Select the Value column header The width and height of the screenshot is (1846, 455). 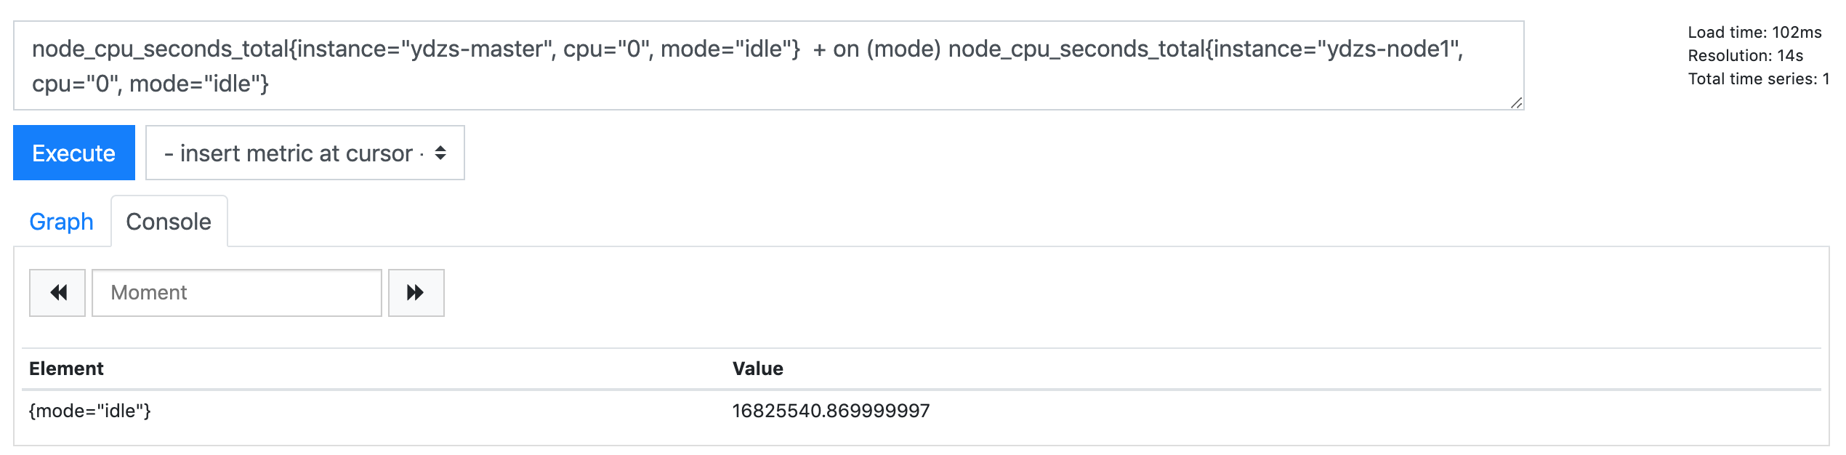pos(758,369)
